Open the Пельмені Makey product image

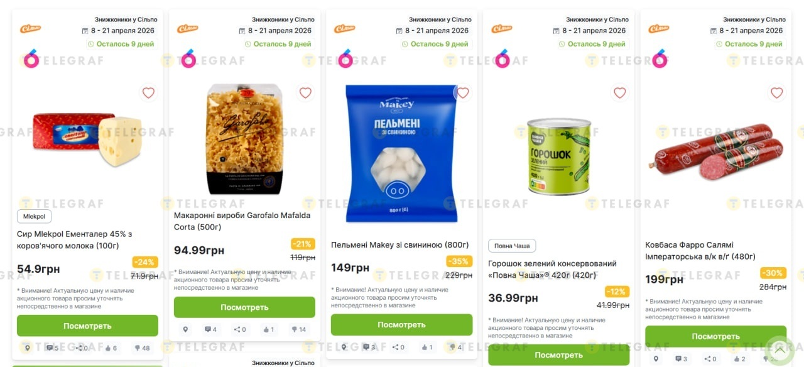[401, 154]
